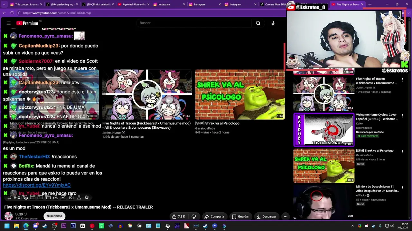The image size is (412, 231).
Task: Open the Suzy :3 channel avatar
Action: 9,216
